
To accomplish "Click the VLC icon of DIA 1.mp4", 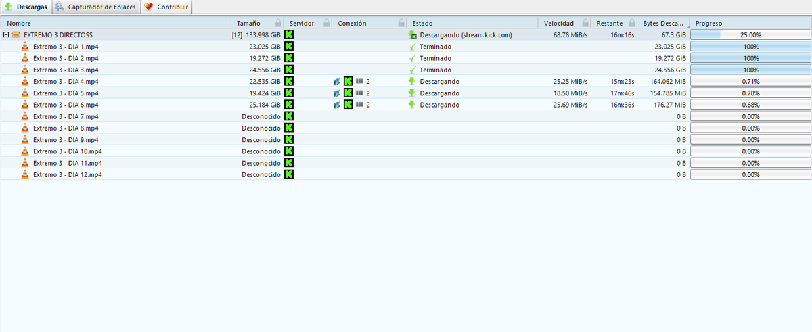I will [26, 47].
